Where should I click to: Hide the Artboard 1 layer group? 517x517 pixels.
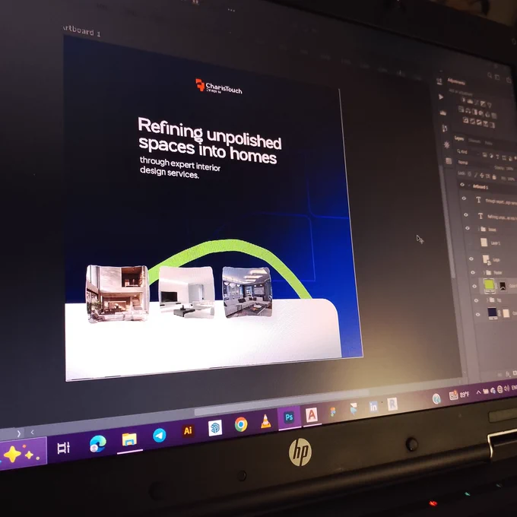pos(462,185)
